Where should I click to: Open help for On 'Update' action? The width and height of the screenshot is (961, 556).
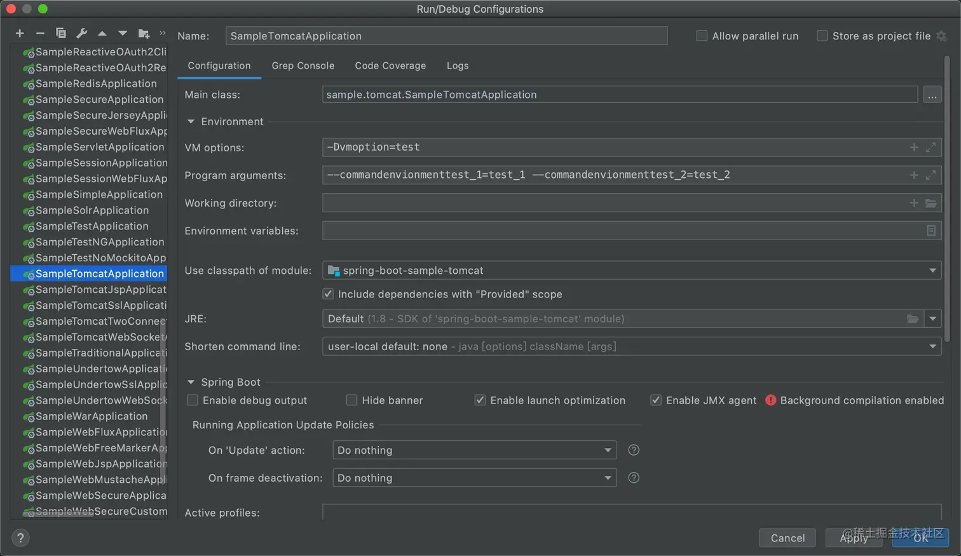(x=634, y=450)
